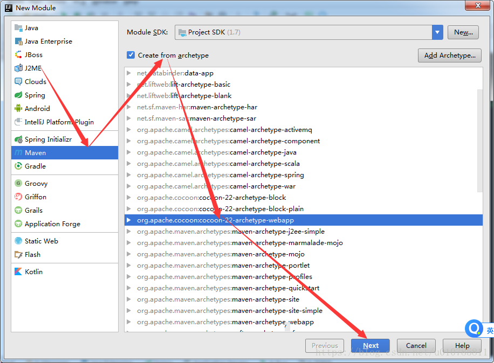
Task: Select the J2ME module icon
Action: click(x=18, y=68)
